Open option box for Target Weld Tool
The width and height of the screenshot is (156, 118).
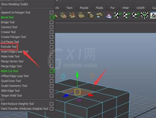coord(51,96)
